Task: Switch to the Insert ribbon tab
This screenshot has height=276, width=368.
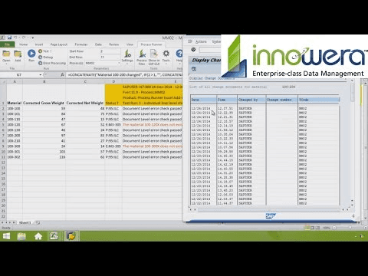Action: 39,44
